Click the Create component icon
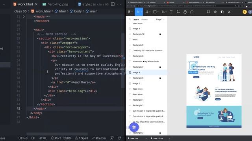The height and width of the screenshot is (141, 252). coord(215,12)
